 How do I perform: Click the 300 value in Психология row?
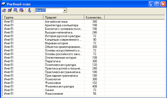tap(95, 79)
